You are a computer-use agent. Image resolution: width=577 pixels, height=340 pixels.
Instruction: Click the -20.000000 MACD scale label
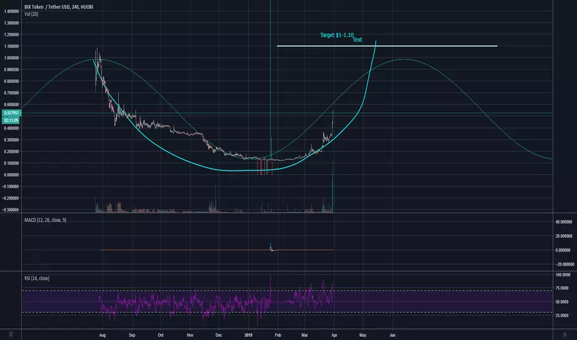pos(564,265)
